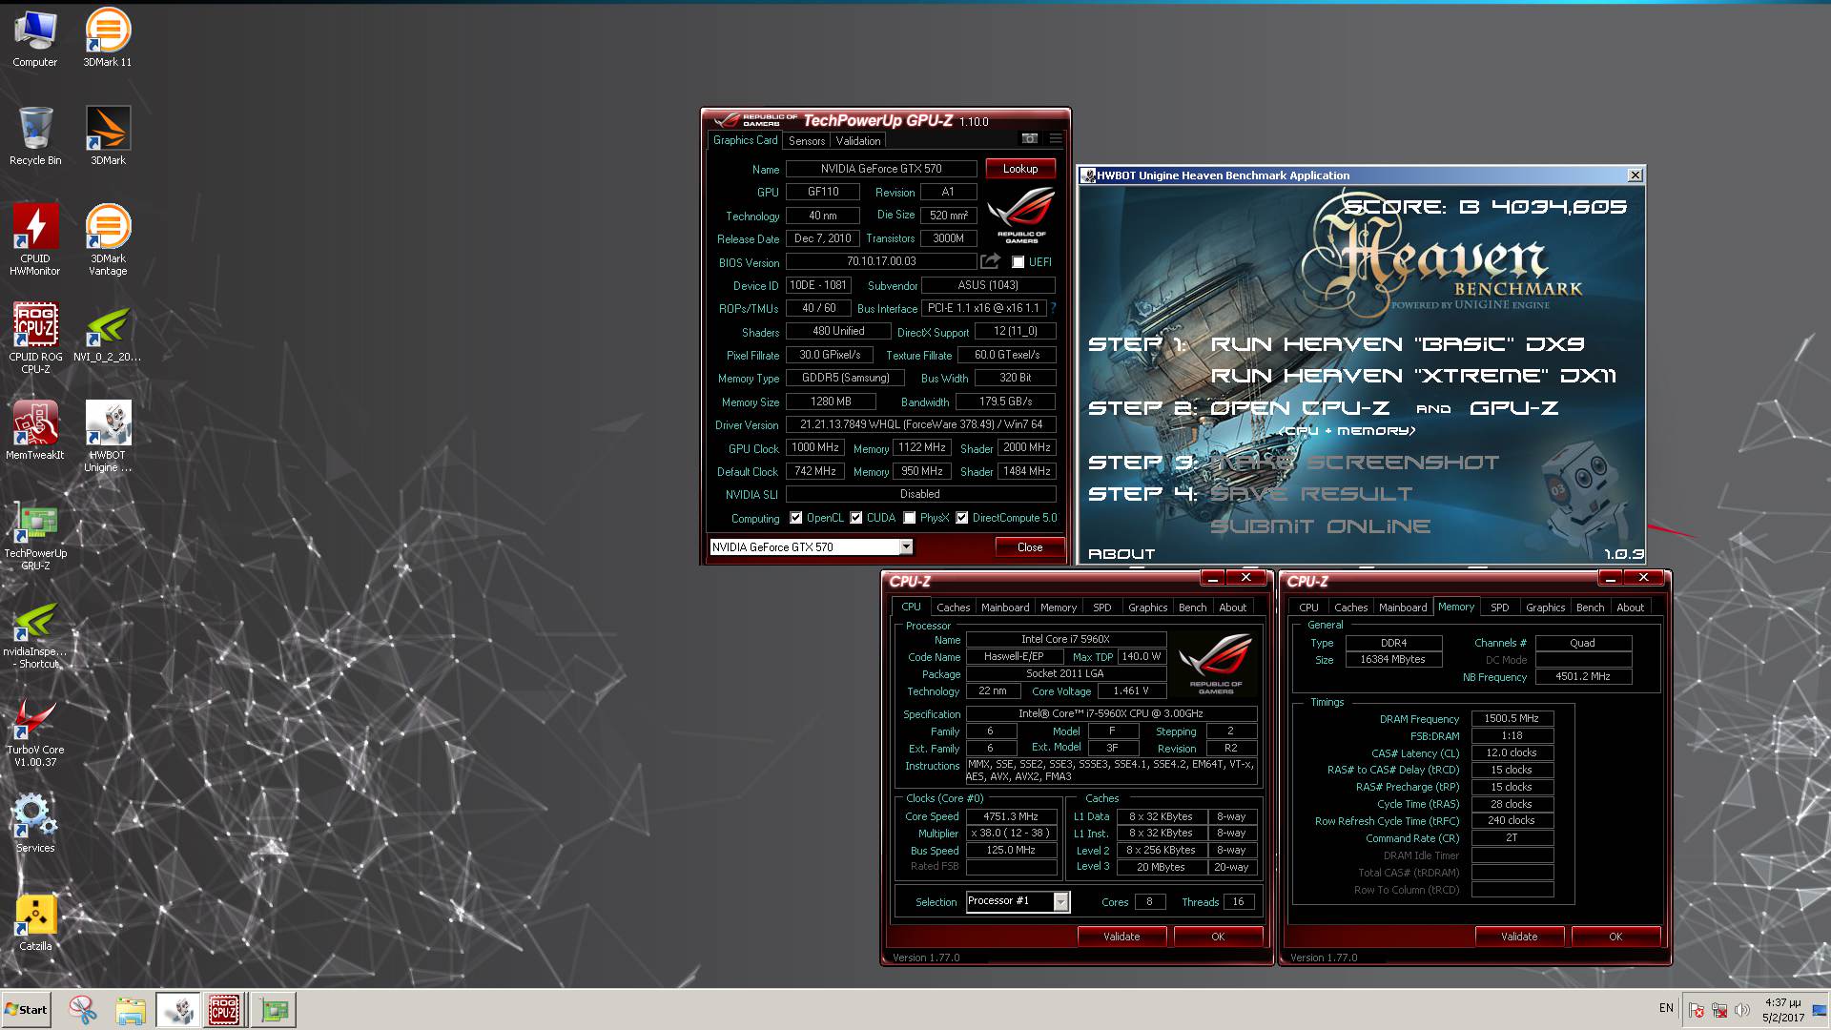
Task: Click Run Heaven "Basic" DX9 option
Action: [x=1397, y=343]
